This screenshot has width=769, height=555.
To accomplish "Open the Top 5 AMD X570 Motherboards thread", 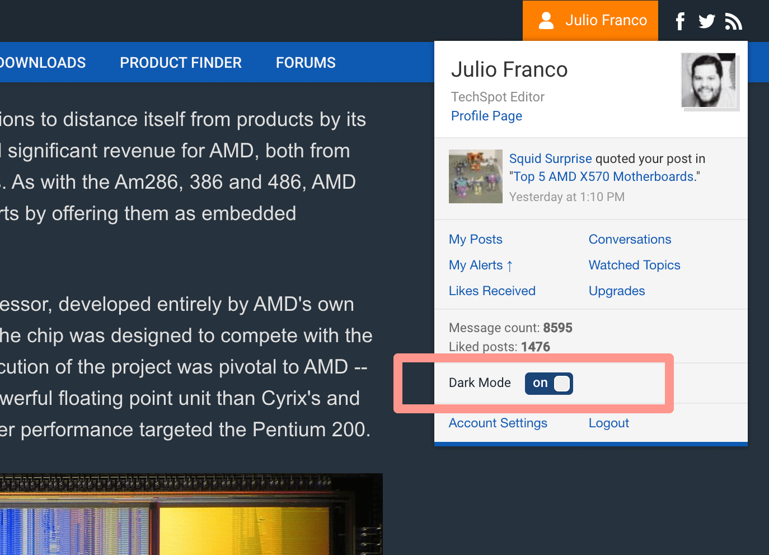I will click(603, 176).
